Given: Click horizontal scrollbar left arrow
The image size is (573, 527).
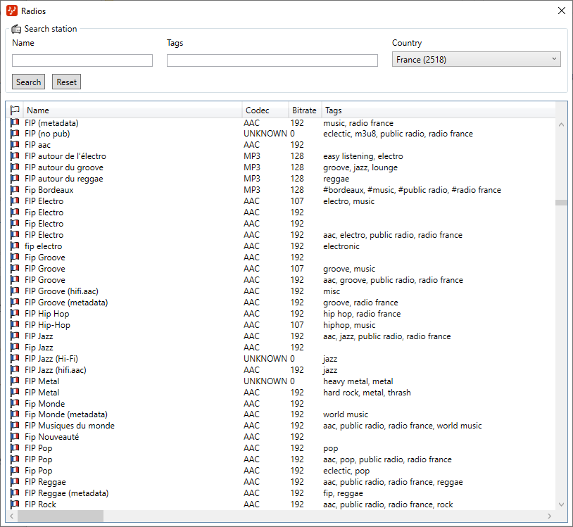Looking at the screenshot, I should tap(12, 516).
